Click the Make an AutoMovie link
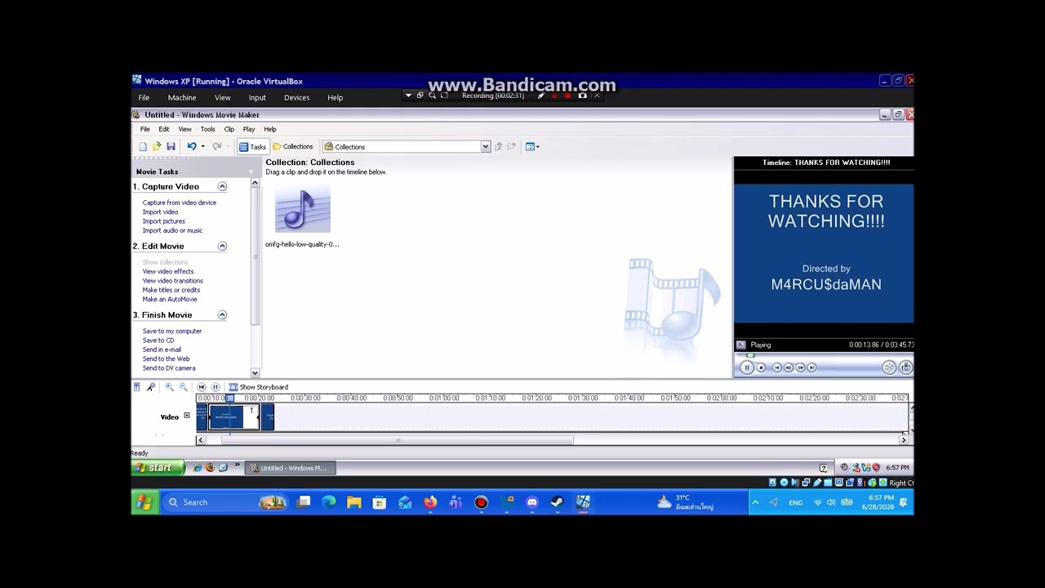Image resolution: width=1045 pixels, height=588 pixels. click(170, 299)
